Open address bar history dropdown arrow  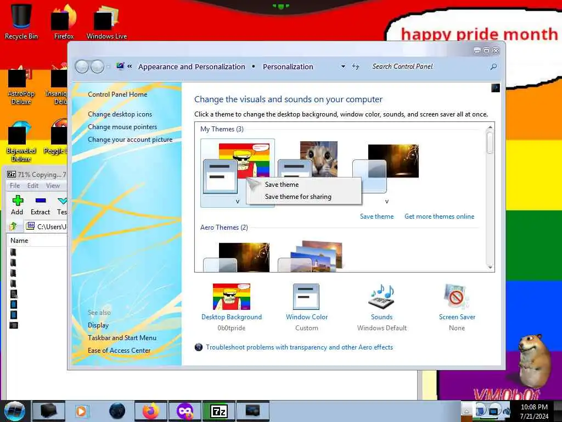[x=343, y=66]
